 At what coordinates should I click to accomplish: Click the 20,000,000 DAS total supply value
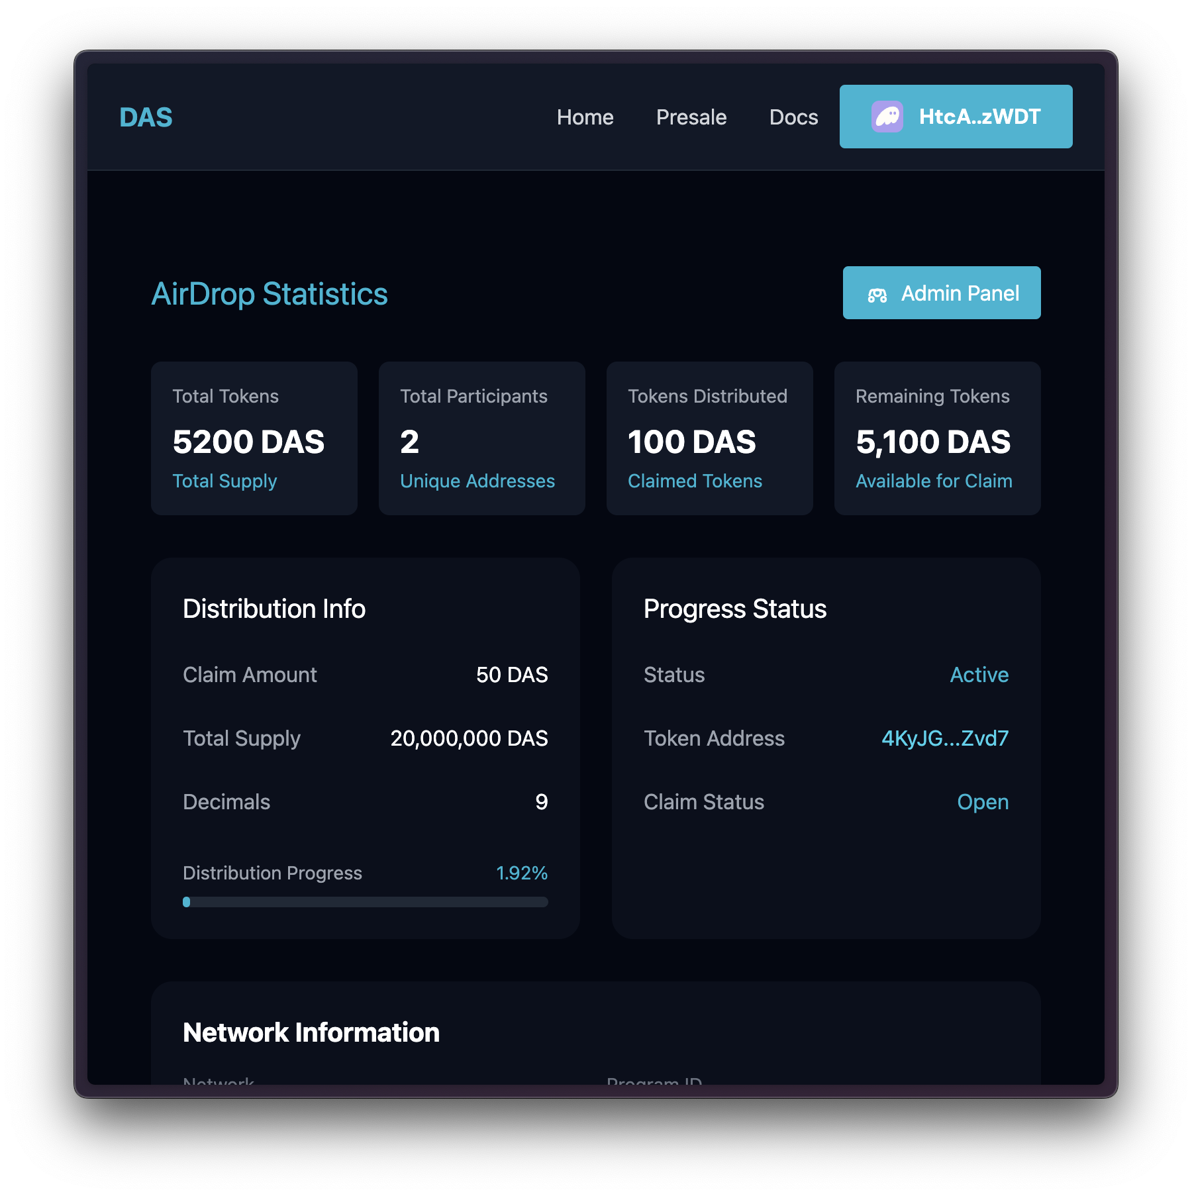click(469, 738)
